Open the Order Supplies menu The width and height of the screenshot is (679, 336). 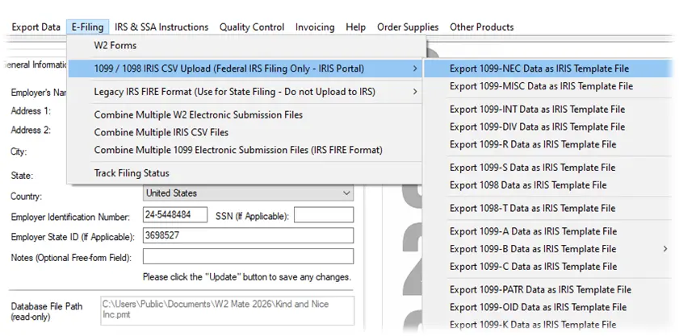(x=408, y=27)
